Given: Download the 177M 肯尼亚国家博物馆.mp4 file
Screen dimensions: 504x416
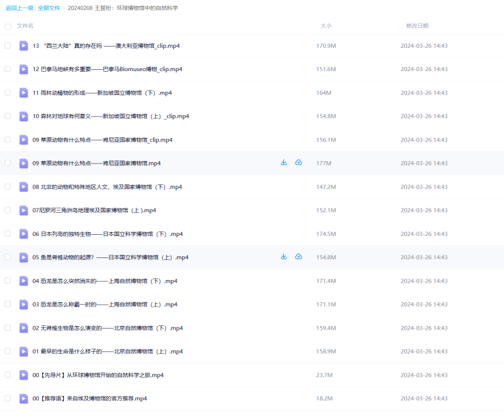Looking at the screenshot, I should click(x=283, y=163).
